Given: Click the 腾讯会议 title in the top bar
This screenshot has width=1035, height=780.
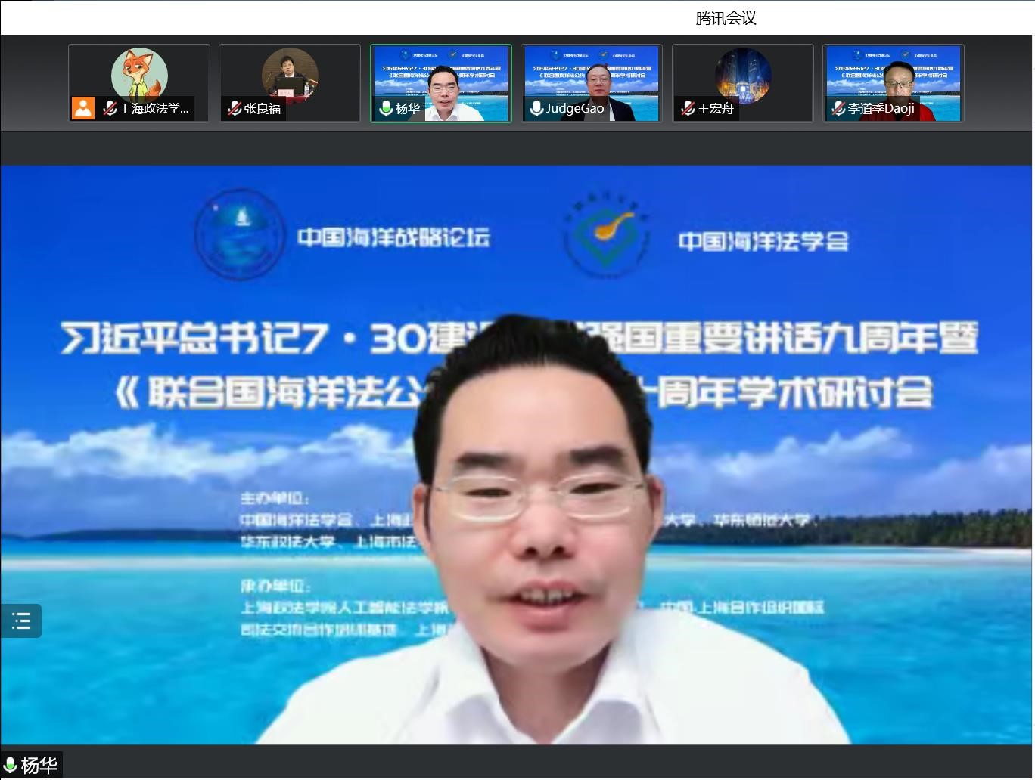Looking at the screenshot, I should (726, 17).
